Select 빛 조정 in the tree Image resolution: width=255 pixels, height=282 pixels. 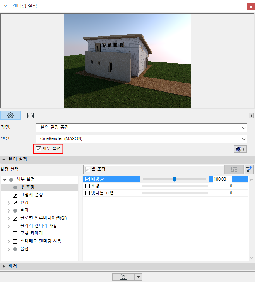(x=27, y=187)
